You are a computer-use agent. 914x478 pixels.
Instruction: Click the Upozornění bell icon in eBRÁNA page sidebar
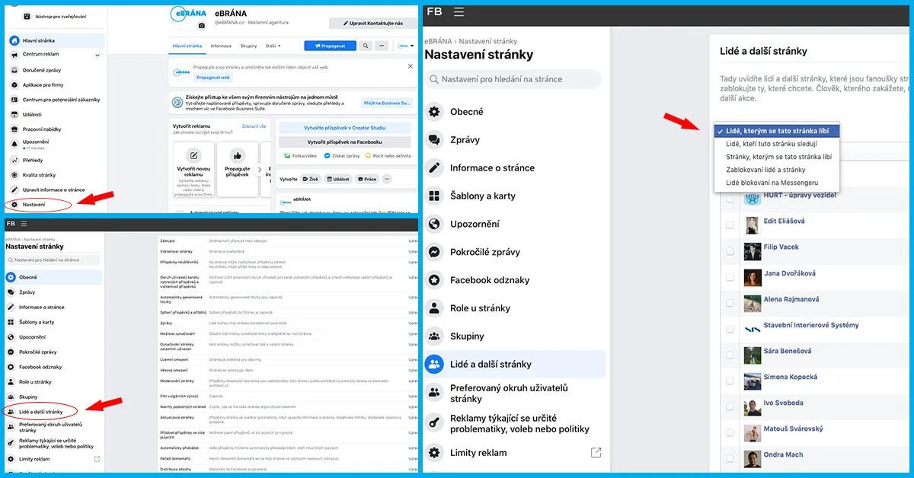click(14, 143)
